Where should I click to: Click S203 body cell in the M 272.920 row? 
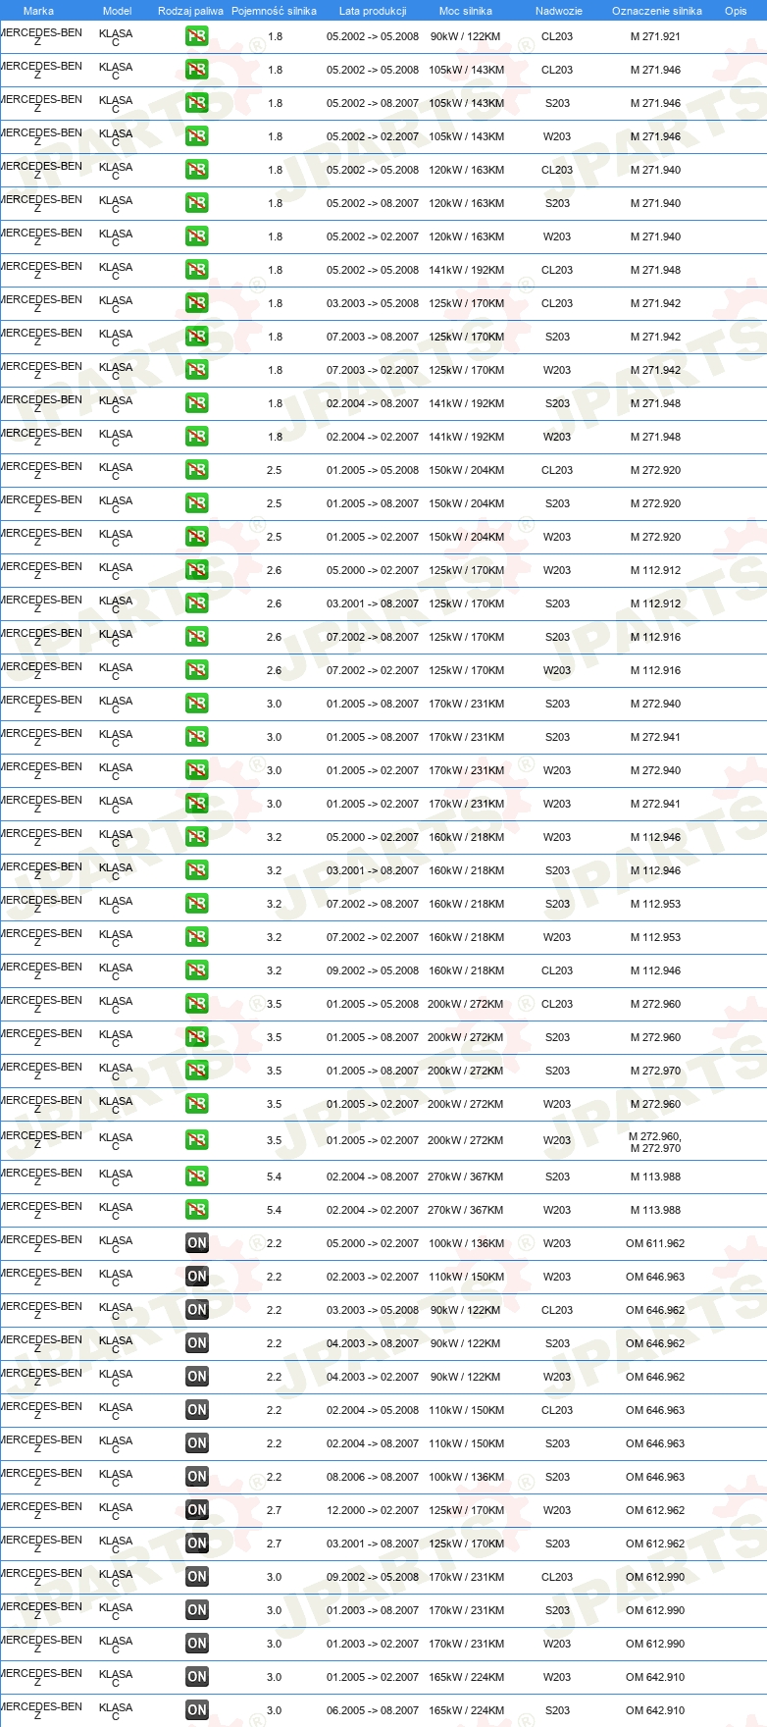click(557, 503)
